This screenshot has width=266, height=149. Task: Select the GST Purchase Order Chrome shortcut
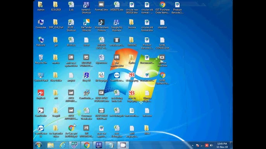coord(162,8)
